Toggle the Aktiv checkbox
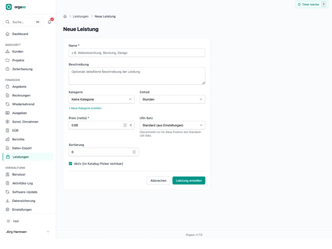Image resolution: width=332 pixels, height=249 pixels. point(71,164)
